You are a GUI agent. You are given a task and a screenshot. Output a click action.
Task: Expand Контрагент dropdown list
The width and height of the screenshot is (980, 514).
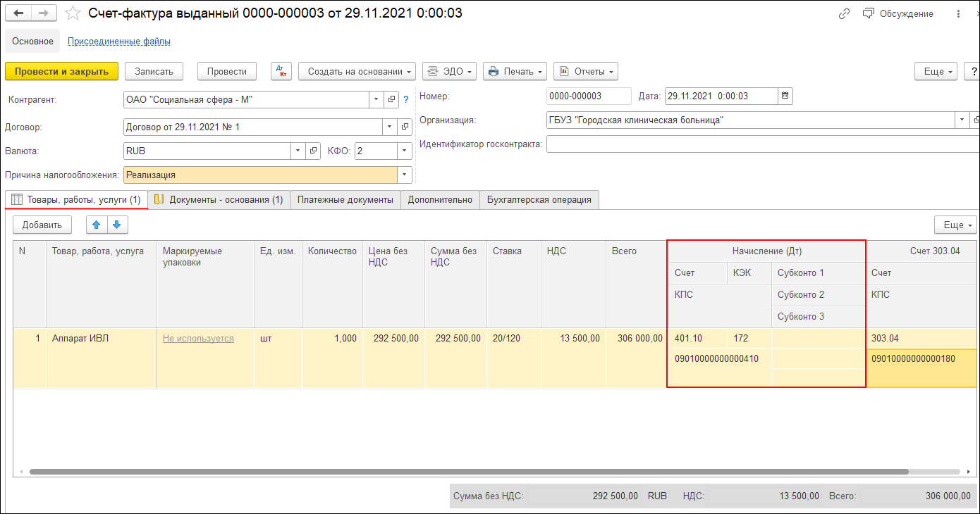point(376,100)
